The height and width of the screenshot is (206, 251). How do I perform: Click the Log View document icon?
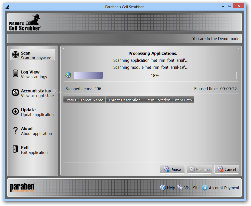pos(15,74)
